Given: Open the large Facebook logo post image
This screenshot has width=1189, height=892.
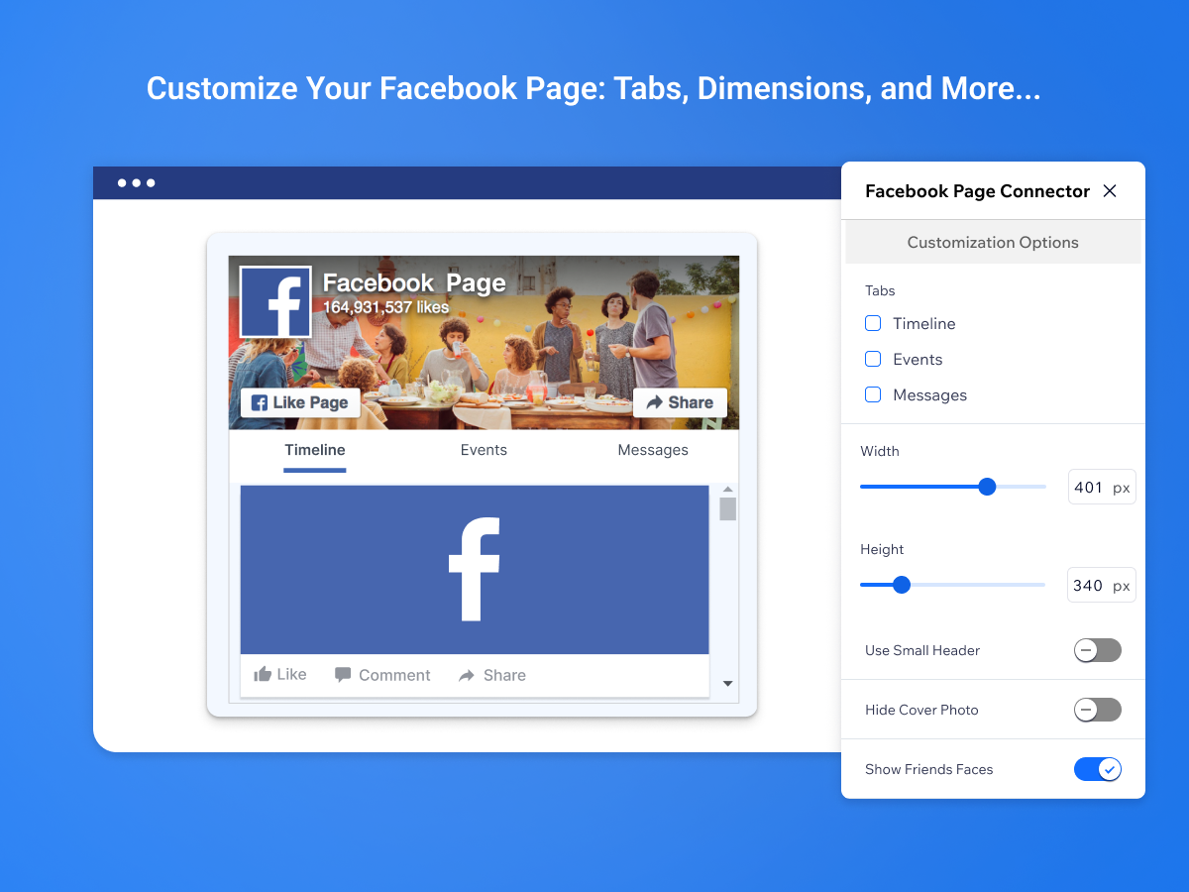Looking at the screenshot, I should 475,570.
